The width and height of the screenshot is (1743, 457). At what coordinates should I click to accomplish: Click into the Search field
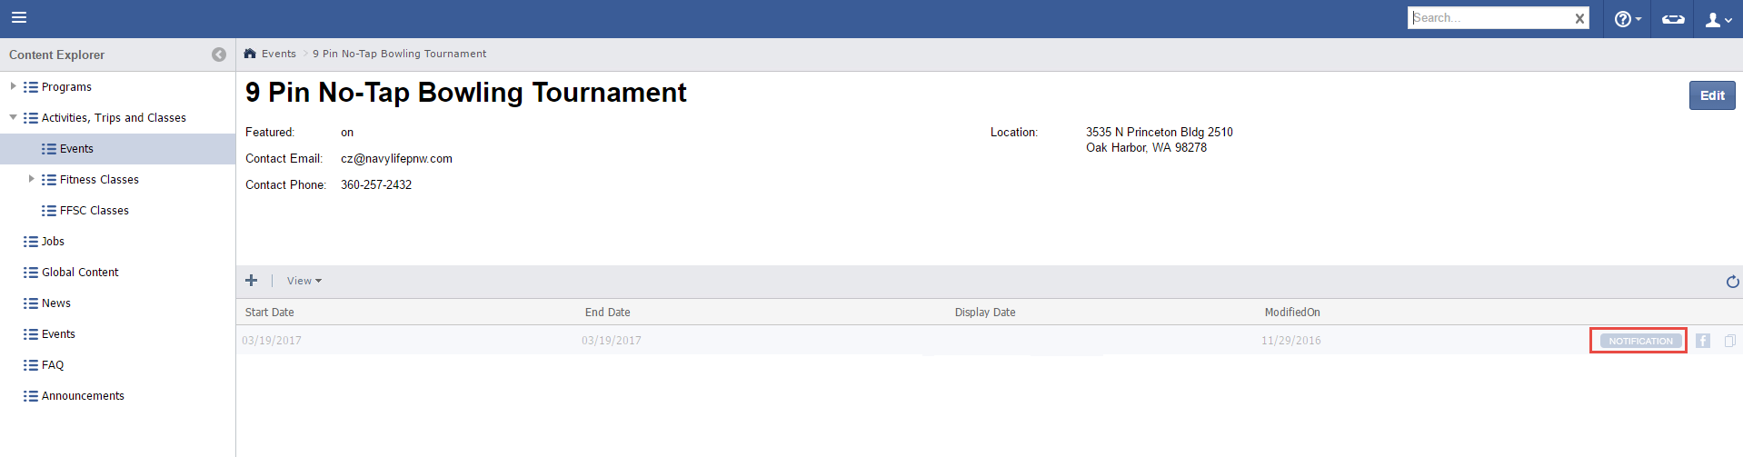[x=1490, y=18]
